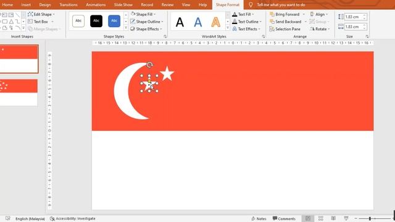Screen dimensions: 395x222
Task: Open the Edit Shape dropdown
Action: pyautogui.click(x=41, y=14)
